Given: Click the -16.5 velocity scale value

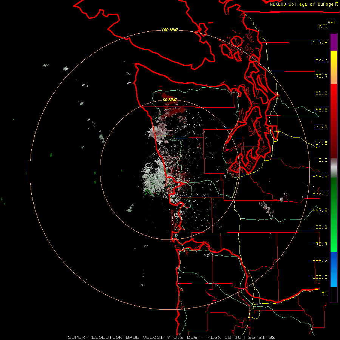Looking at the screenshot, I should (320, 177).
